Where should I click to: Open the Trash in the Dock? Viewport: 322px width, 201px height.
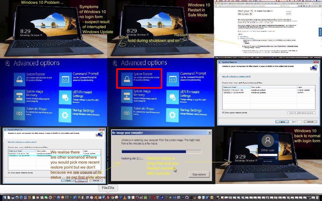click(x=317, y=197)
